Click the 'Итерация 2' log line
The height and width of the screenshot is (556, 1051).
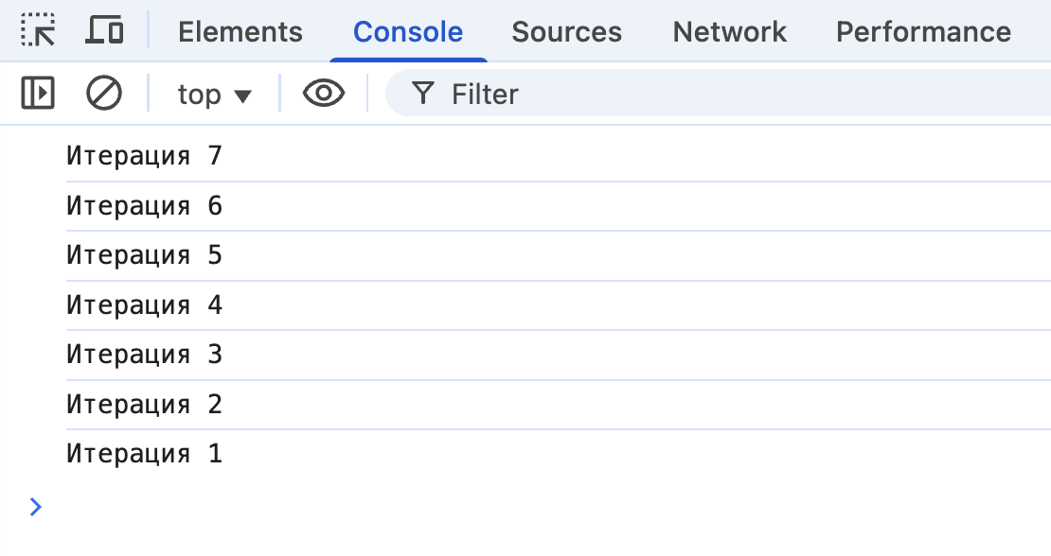coord(144,405)
